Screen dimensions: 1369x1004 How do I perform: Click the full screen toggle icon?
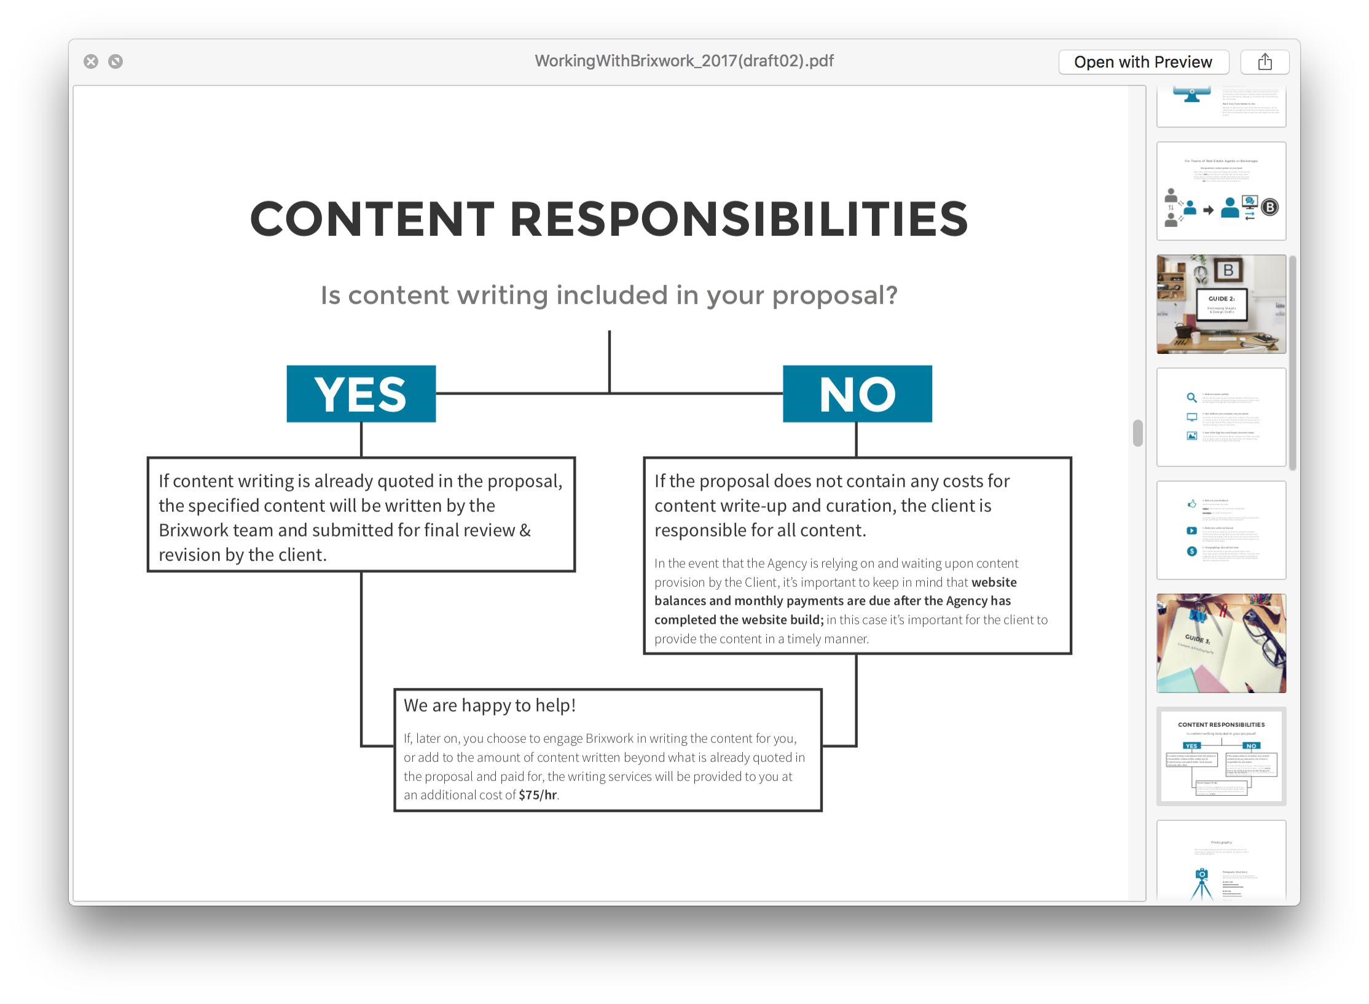pos(116,61)
